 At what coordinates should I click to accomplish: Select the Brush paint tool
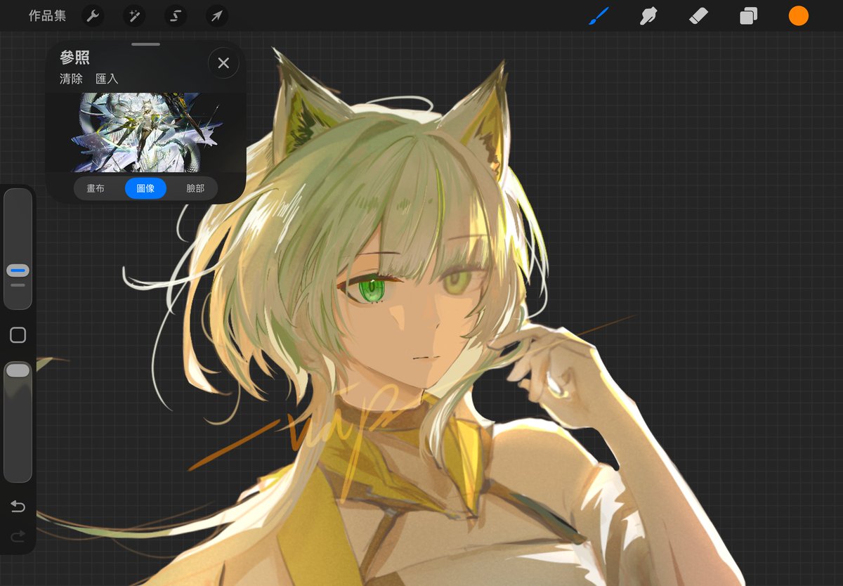click(x=599, y=15)
